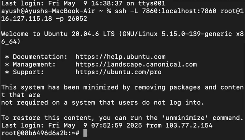Click the 7860:localhost:7860 port forwarding text
This screenshot has width=245, height=140.
179,11
